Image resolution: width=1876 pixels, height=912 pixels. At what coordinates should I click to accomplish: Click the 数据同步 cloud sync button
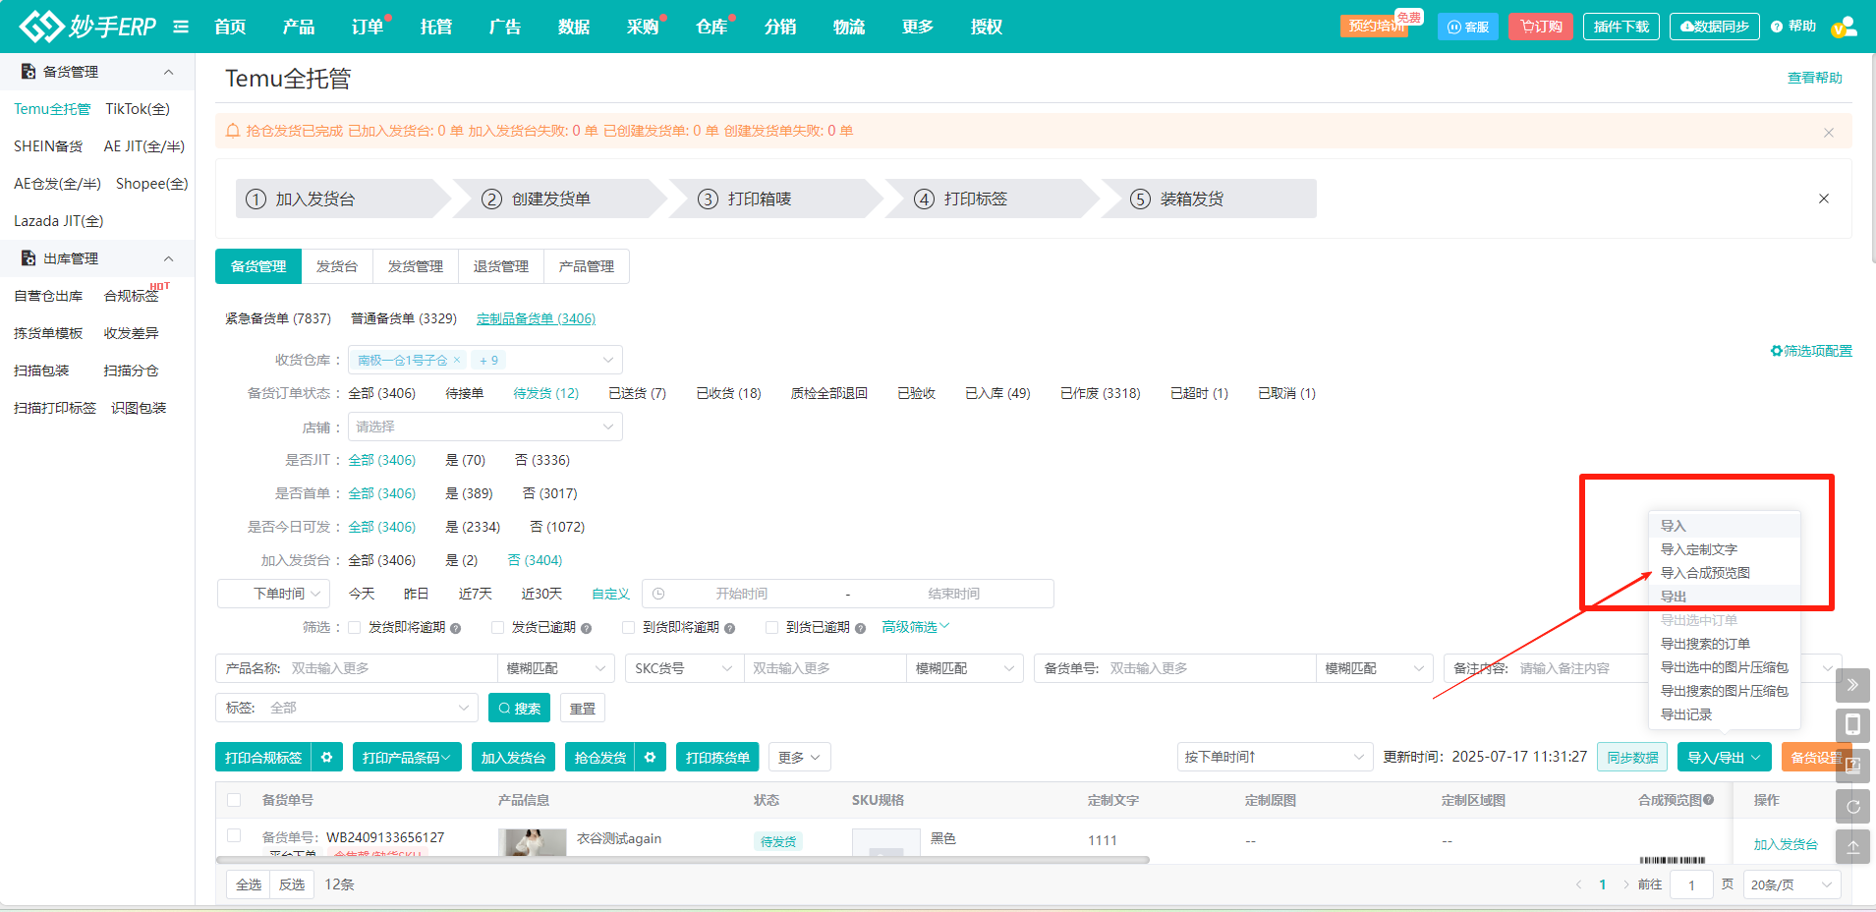click(1715, 27)
